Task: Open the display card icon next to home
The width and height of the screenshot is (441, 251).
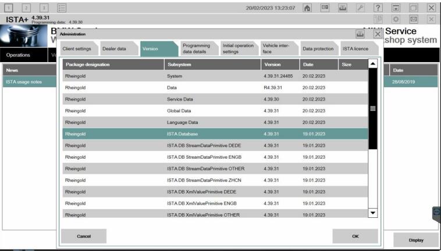Action: point(325,8)
